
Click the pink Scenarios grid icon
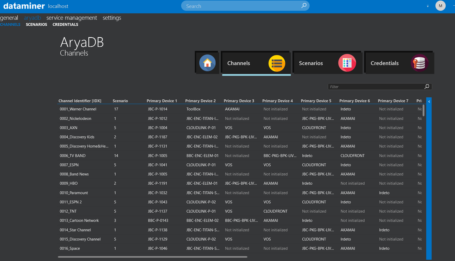click(x=347, y=63)
